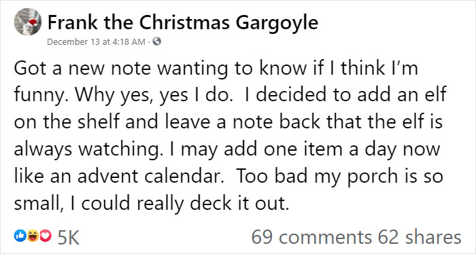The width and height of the screenshot is (476, 254).
Task: Click the blue thumbs-up Like reaction icon
Action: pyautogui.click(x=20, y=236)
